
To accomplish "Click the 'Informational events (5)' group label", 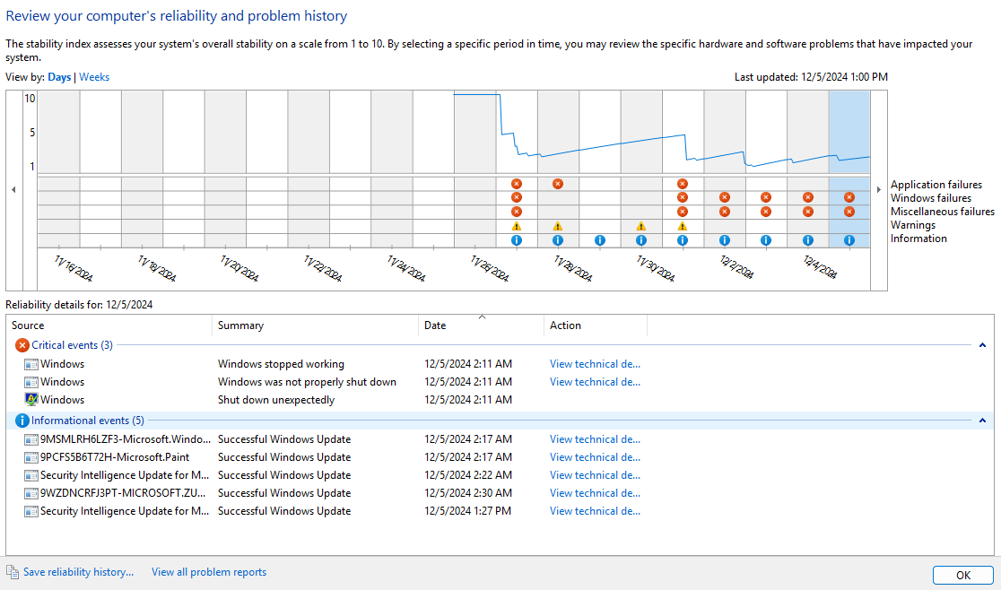I will [88, 421].
